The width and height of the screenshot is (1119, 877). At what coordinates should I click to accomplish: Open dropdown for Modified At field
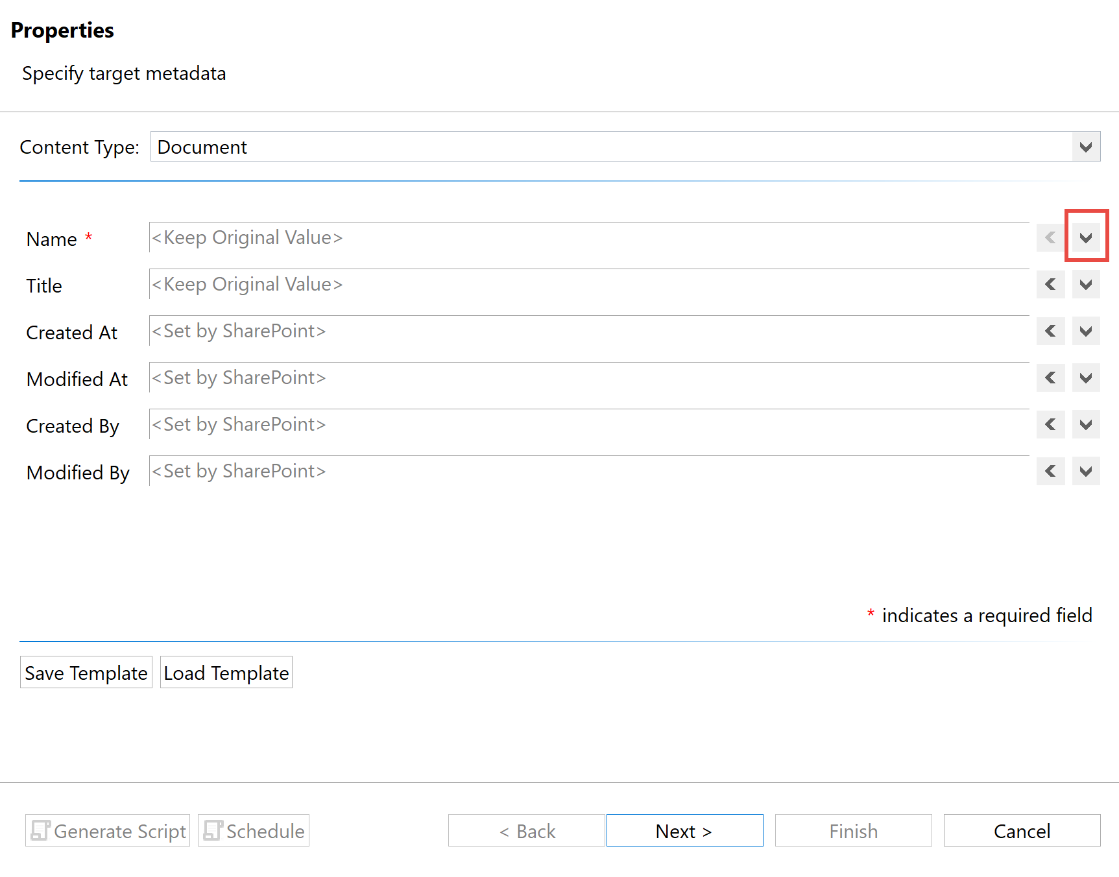(1086, 378)
